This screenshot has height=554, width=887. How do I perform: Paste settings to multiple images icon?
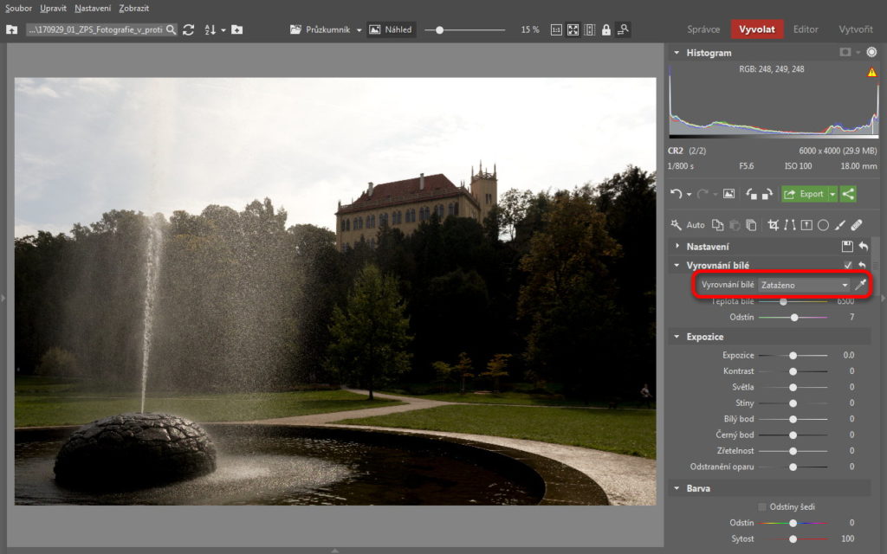(x=751, y=225)
